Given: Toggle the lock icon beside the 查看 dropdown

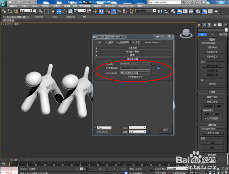Looking at the screenshot, I should 148,132.
